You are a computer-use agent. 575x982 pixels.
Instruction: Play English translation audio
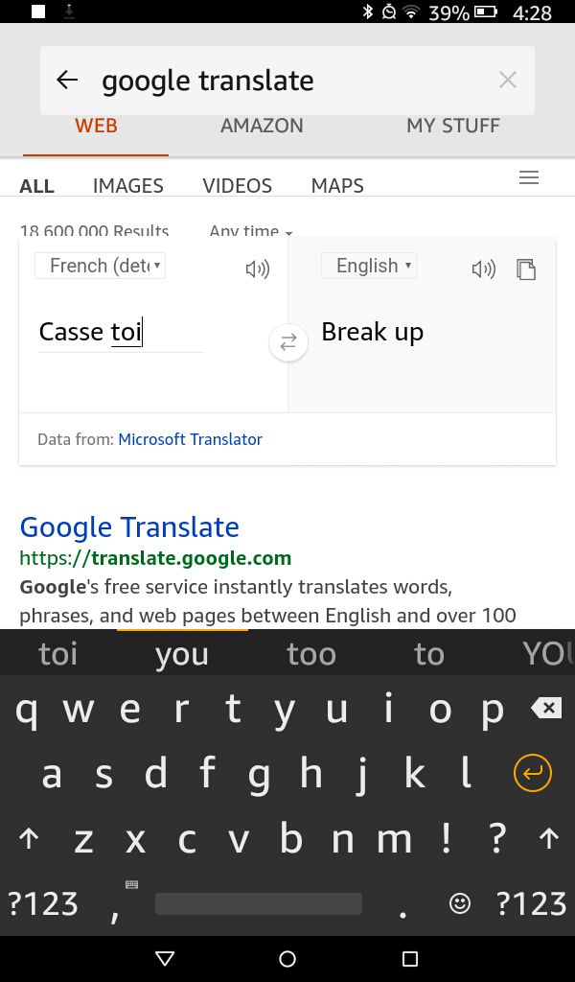point(484,269)
